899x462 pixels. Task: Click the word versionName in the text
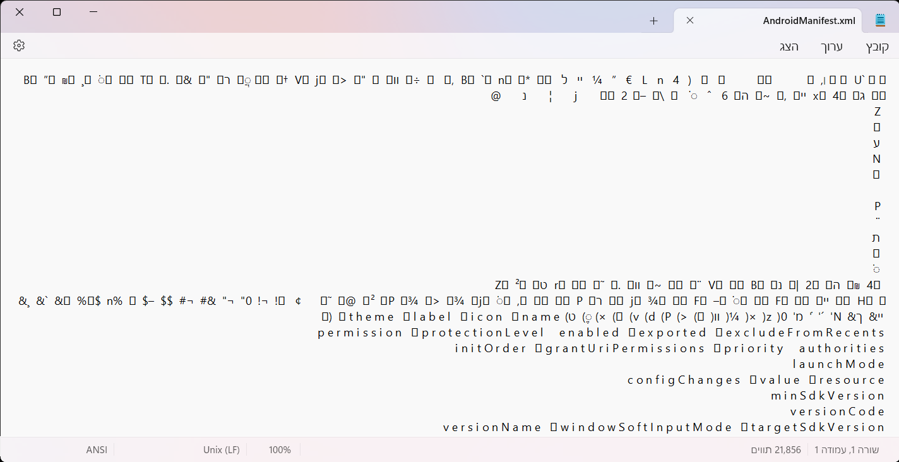pos(492,427)
